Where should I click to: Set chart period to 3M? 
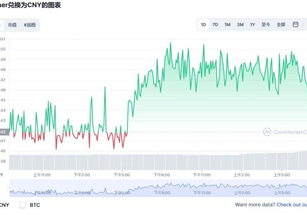coord(240,25)
